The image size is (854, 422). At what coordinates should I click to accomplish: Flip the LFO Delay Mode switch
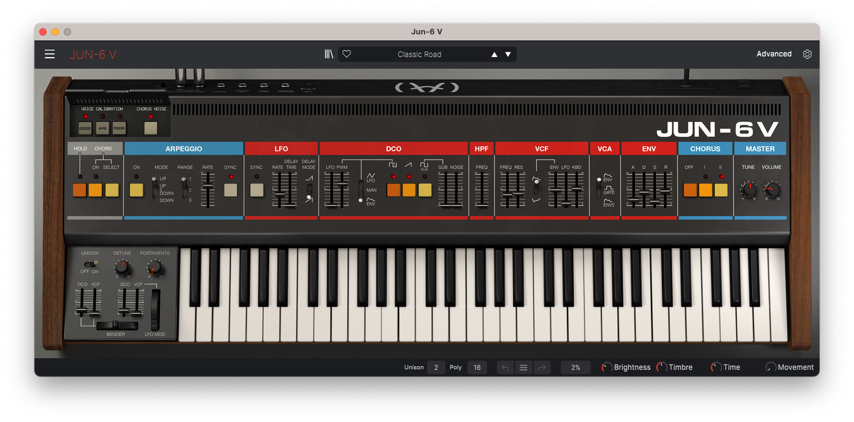tap(309, 190)
